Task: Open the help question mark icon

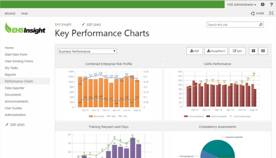Action: (271, 5)
